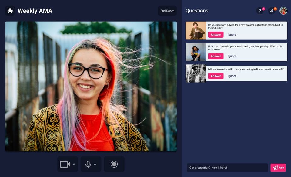Open the crouching man's question thumbnail

[x=196, y=52]
